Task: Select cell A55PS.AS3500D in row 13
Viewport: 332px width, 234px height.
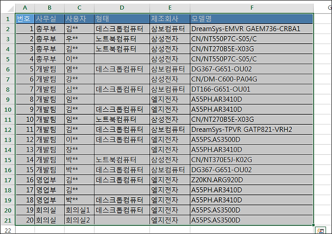Action: (252, 140)
